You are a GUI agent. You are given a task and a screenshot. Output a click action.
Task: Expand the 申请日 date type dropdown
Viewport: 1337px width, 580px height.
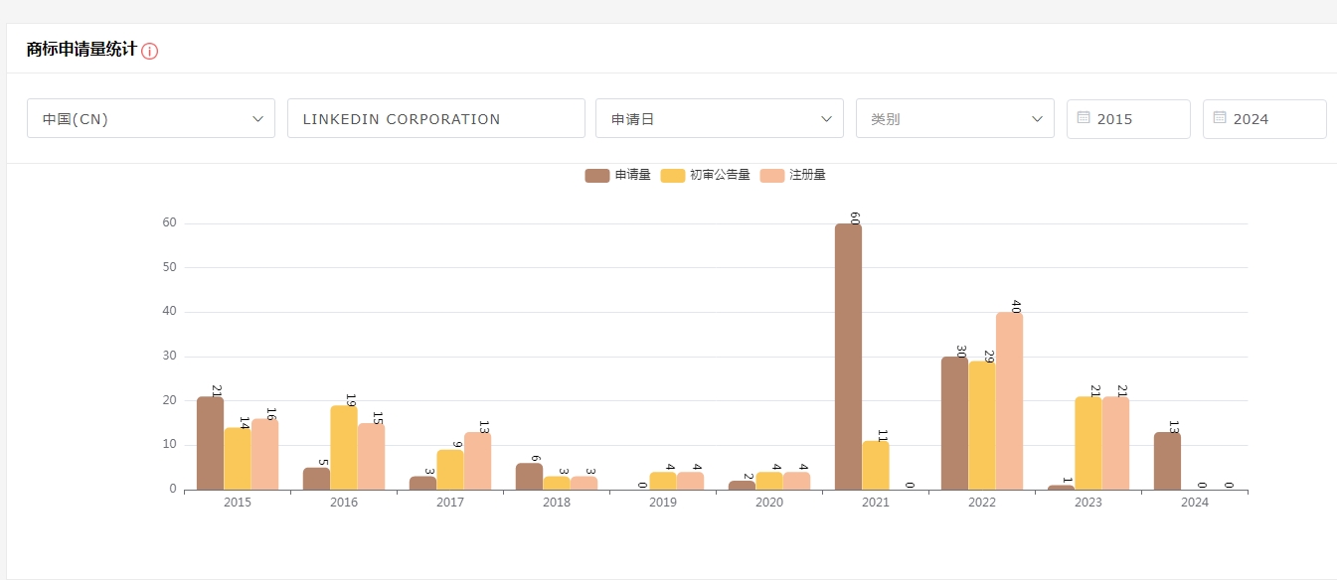coord(720,118)
